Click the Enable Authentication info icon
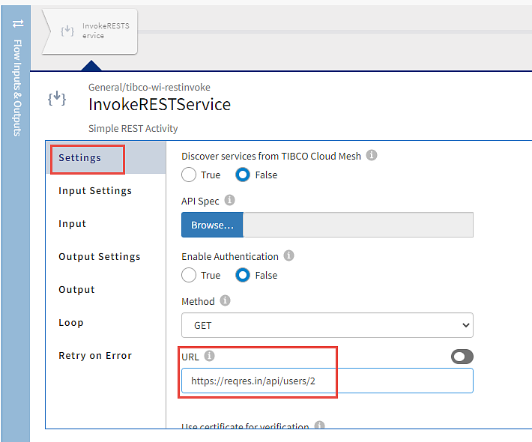The image size is (532, 442). (x=289, y=255)
